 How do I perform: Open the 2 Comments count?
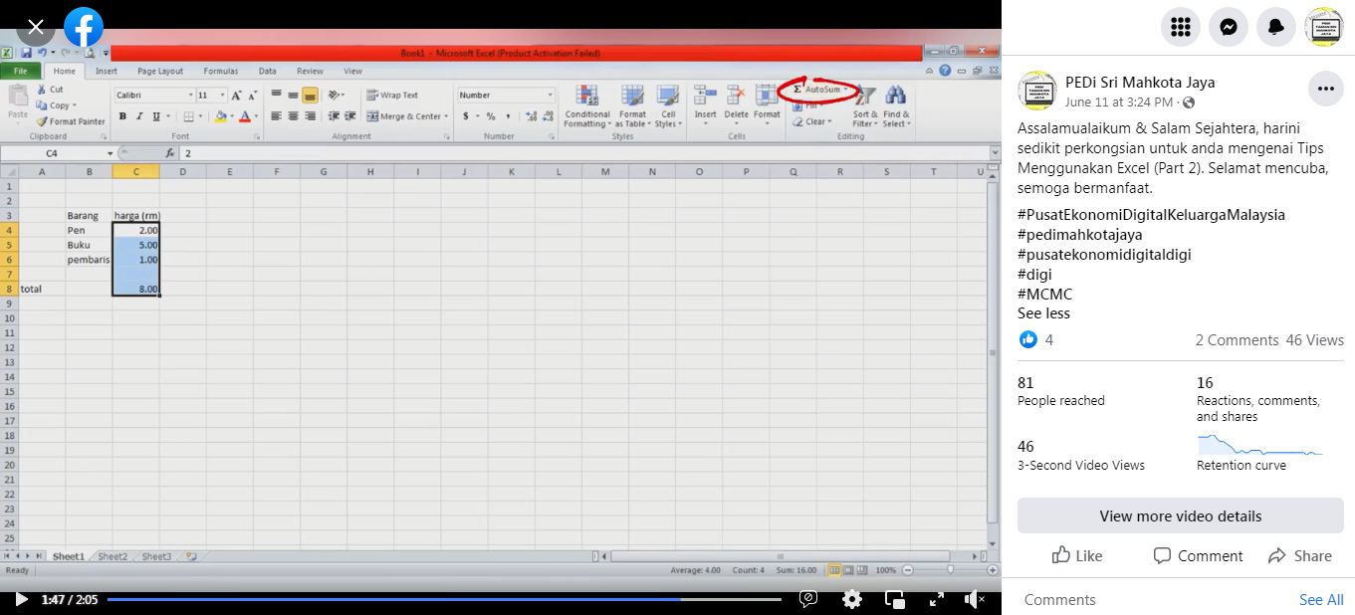[1237, 340]
